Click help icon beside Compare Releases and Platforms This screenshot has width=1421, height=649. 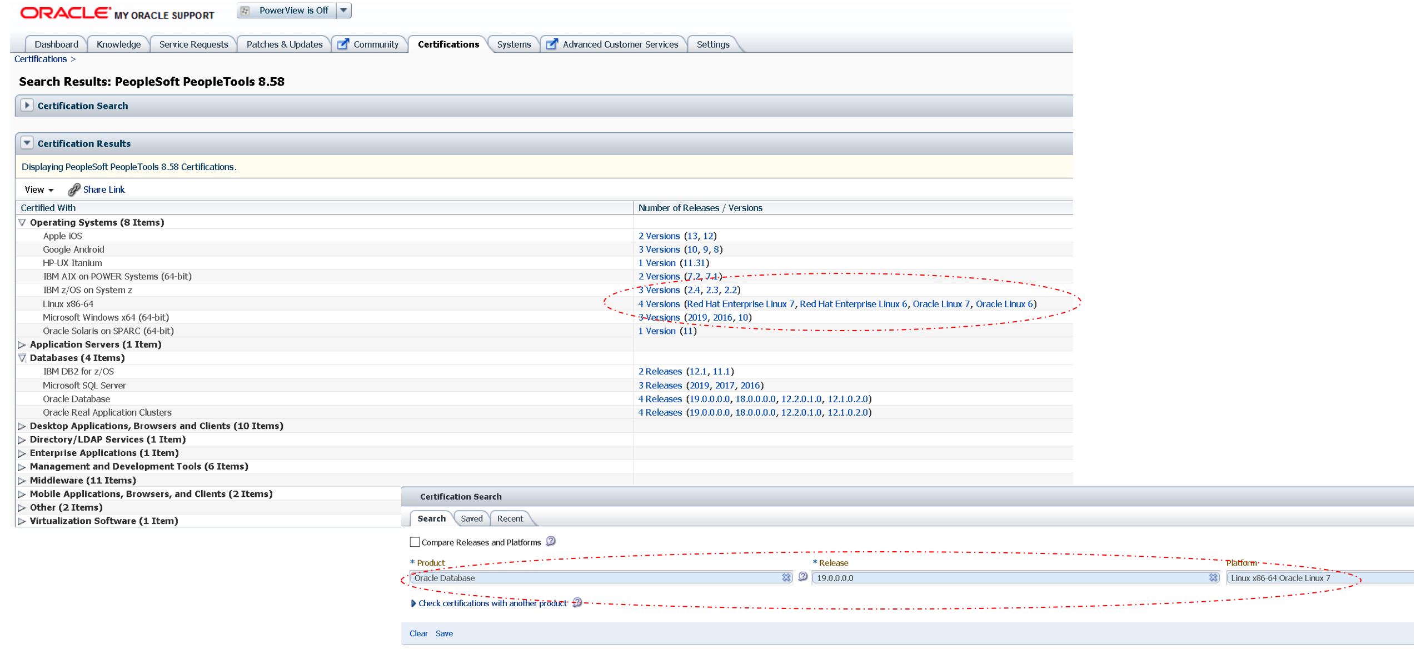[551, 541]
